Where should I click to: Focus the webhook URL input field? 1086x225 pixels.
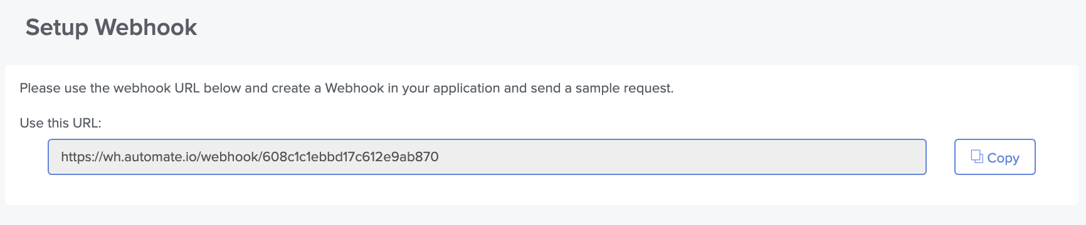point(487,157)
